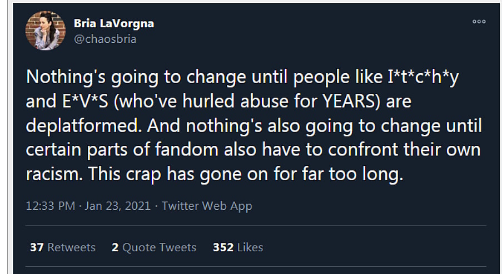The width and height of the screenshot is (502, 274).
Task: Click Bria LaVorgna's profile avatar
Action: 46,30
